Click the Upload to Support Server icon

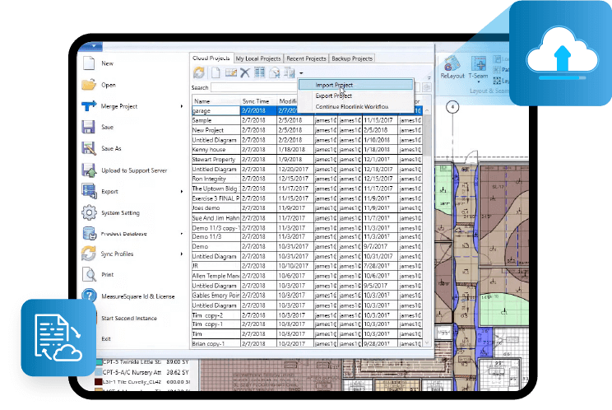tap(89, 170)
